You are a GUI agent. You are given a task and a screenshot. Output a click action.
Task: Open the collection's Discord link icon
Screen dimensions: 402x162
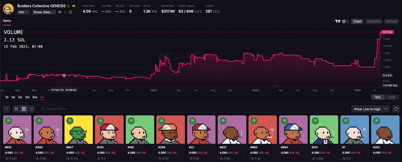click(59, 12)
